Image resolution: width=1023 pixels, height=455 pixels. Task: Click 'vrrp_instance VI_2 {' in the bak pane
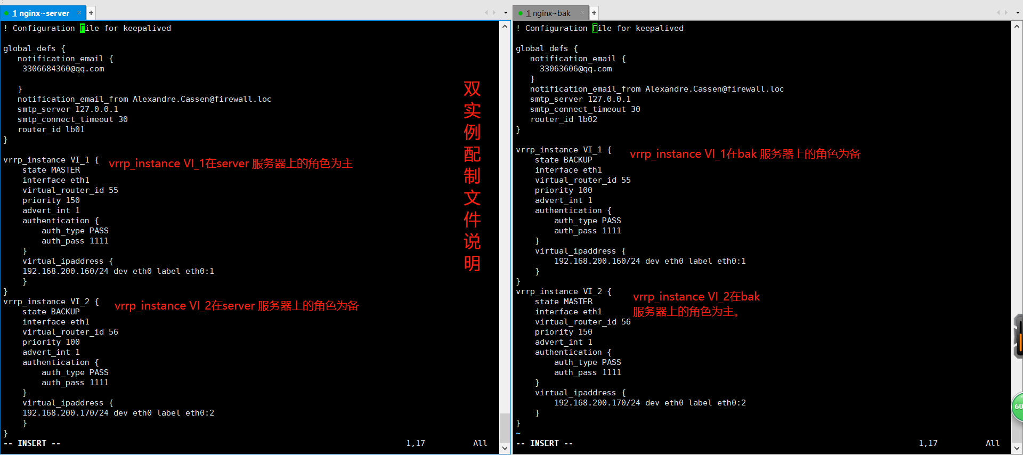564,291
